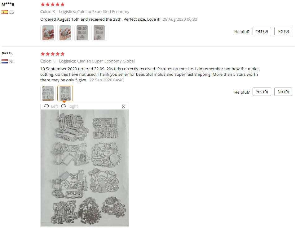The height and width of the screenshot is (228, 300).
Task: Vote Yes (0) on P***s's review
Action: (262, 92)
